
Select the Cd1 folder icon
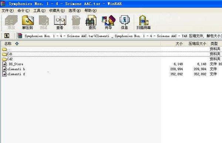(4, 54)
